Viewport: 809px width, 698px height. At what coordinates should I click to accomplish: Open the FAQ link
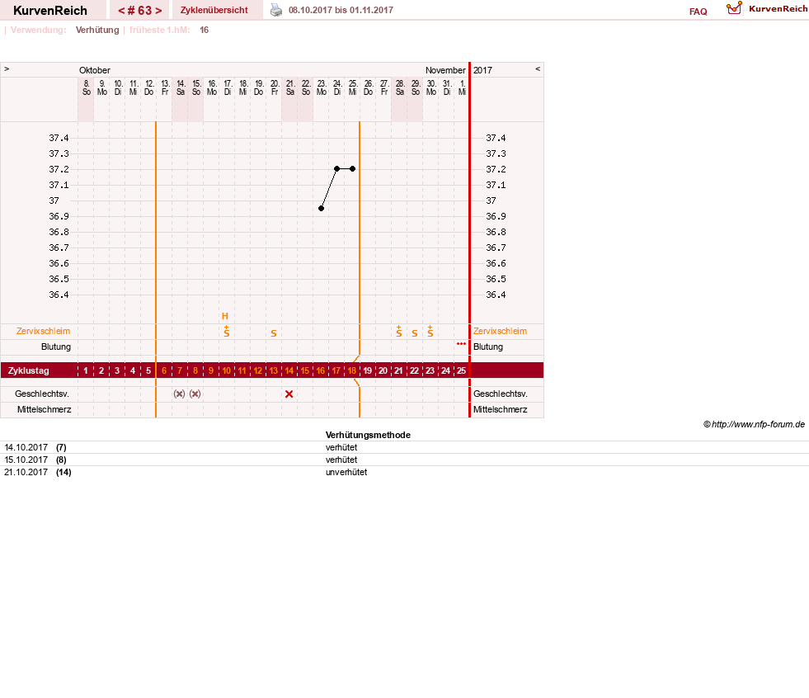698,12
